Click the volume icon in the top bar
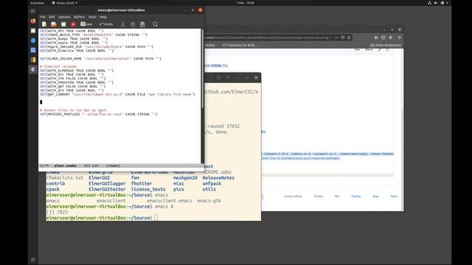The width and height of the screenshot is (472, 265). (x=436, y=3)
